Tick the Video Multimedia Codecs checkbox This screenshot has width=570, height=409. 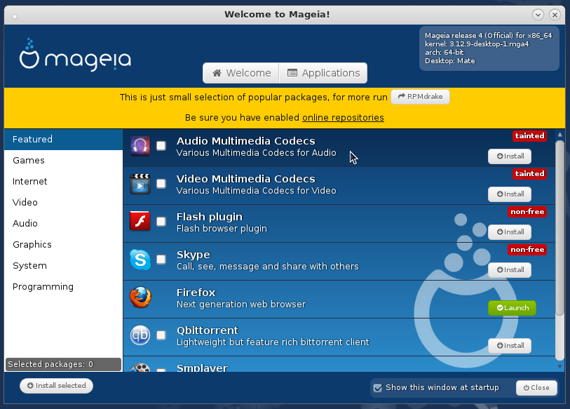(161, 184)
